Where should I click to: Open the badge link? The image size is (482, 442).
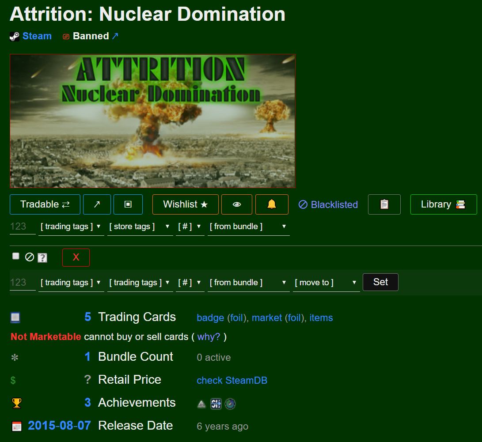(210, 317)
